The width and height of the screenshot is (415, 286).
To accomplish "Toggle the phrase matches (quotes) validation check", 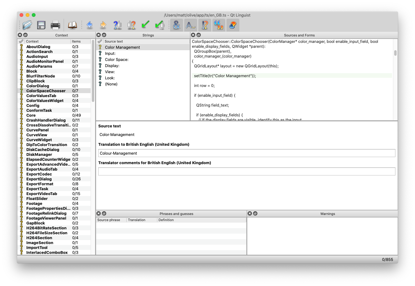I will [219, 25].
